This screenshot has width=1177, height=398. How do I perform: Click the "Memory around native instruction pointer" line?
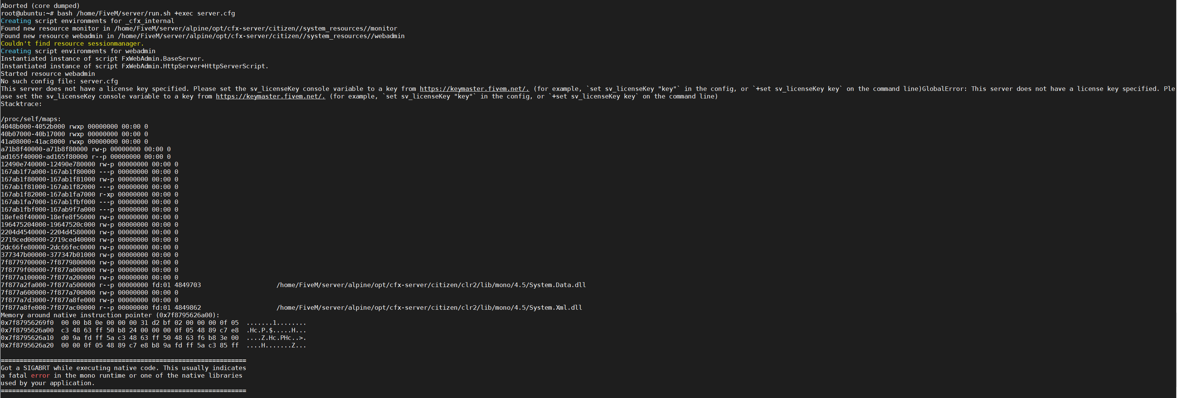(x=110, y=315)
